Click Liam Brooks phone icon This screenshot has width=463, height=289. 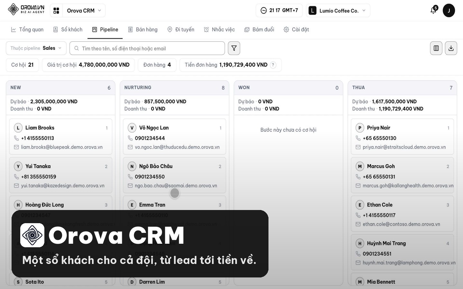pyautogui.click(x=16, y=138)
